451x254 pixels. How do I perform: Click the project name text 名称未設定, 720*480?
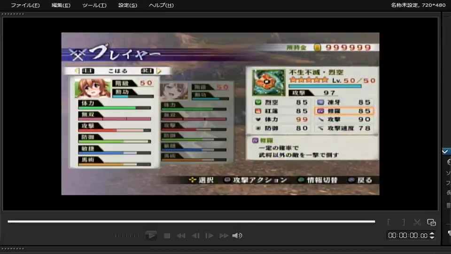point(418,5)
